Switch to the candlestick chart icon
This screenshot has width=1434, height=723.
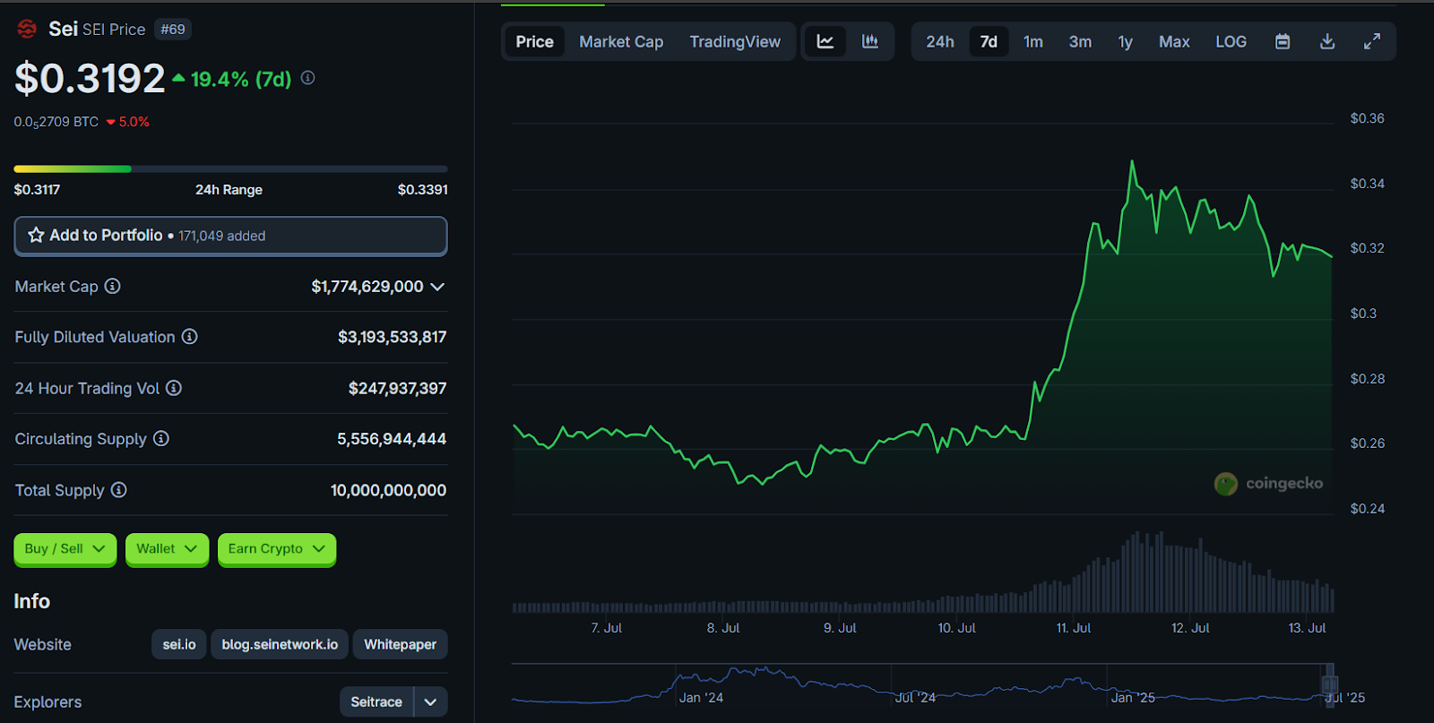(869, 41)
